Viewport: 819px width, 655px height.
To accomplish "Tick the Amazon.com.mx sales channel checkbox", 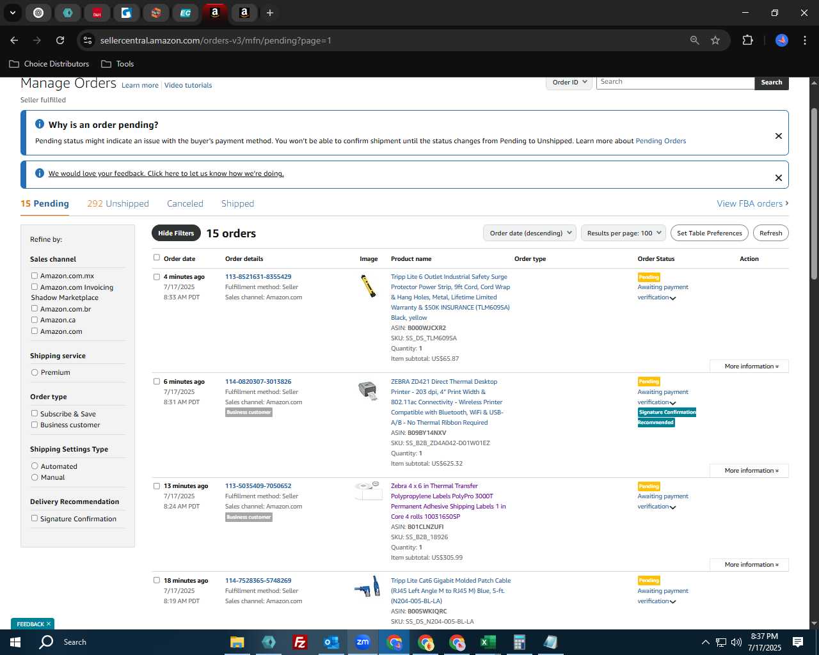I will tap(35, 276).
